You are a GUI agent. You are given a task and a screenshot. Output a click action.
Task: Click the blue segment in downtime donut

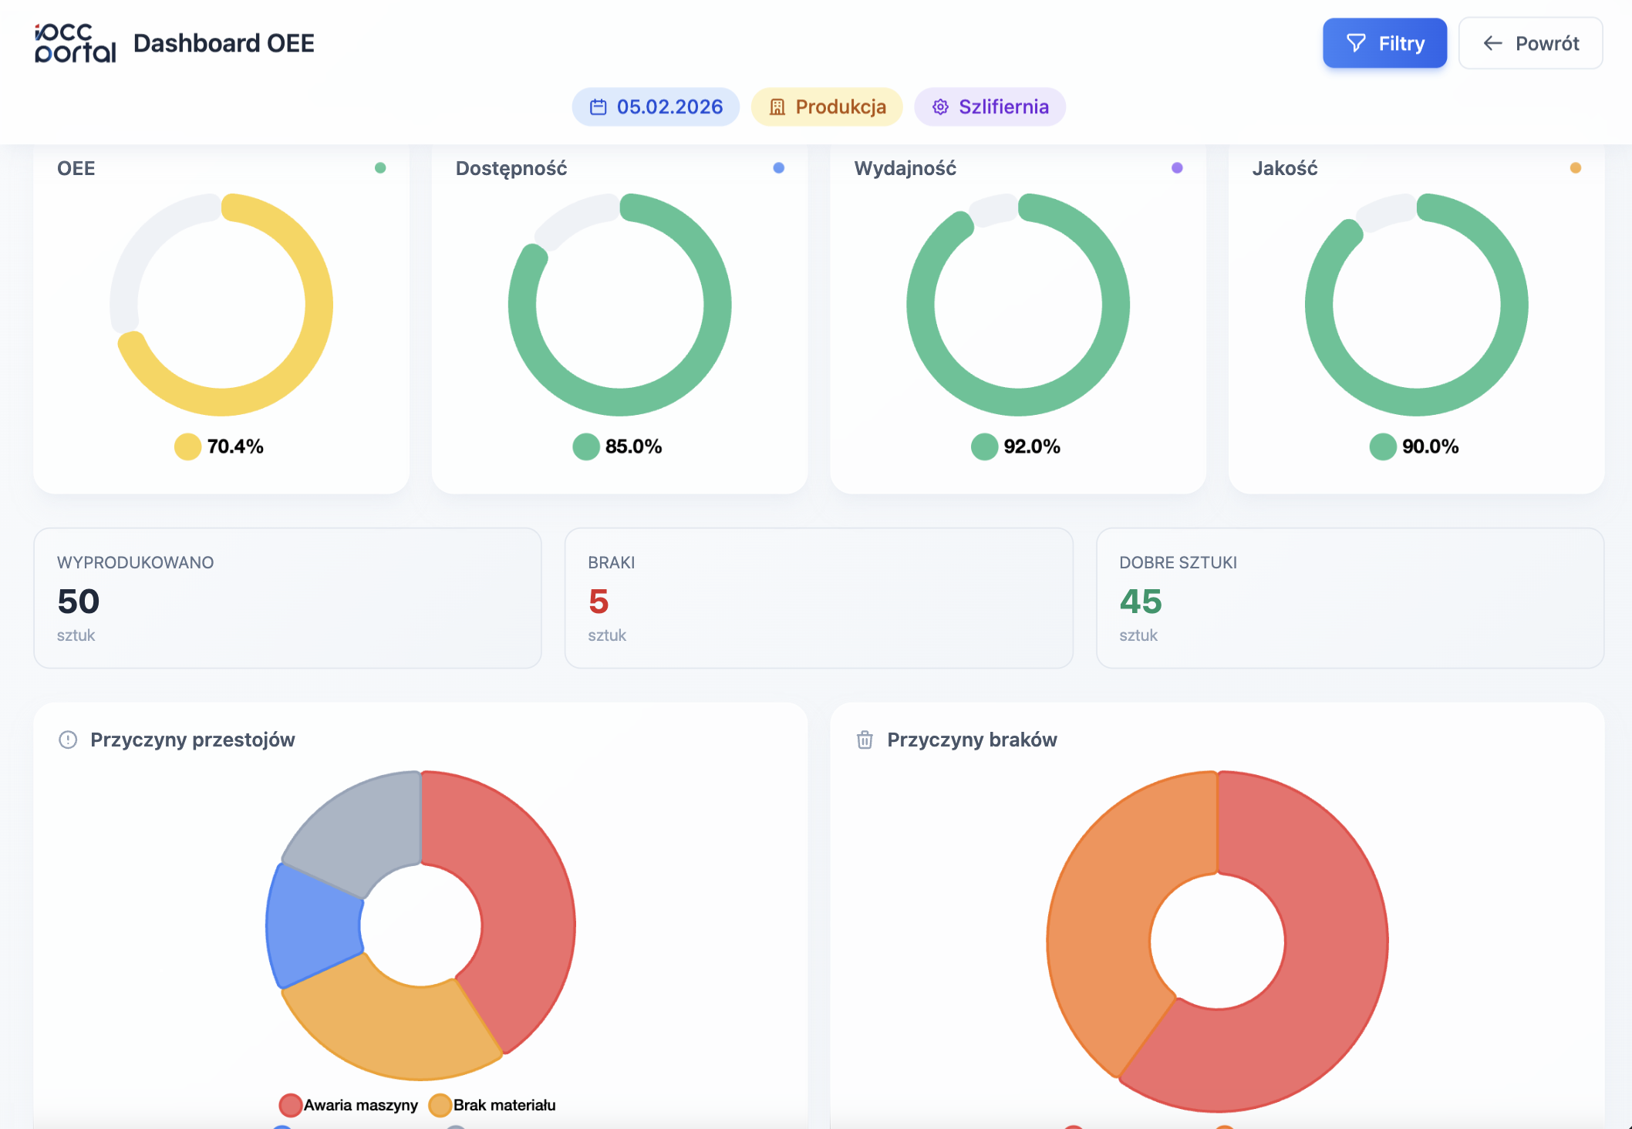pyautogui.click(x=312, y=925)
